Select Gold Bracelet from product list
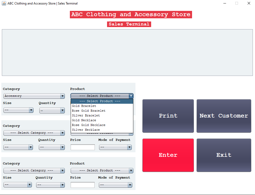Viewport: 255px width, 195px height. point(102,106)
